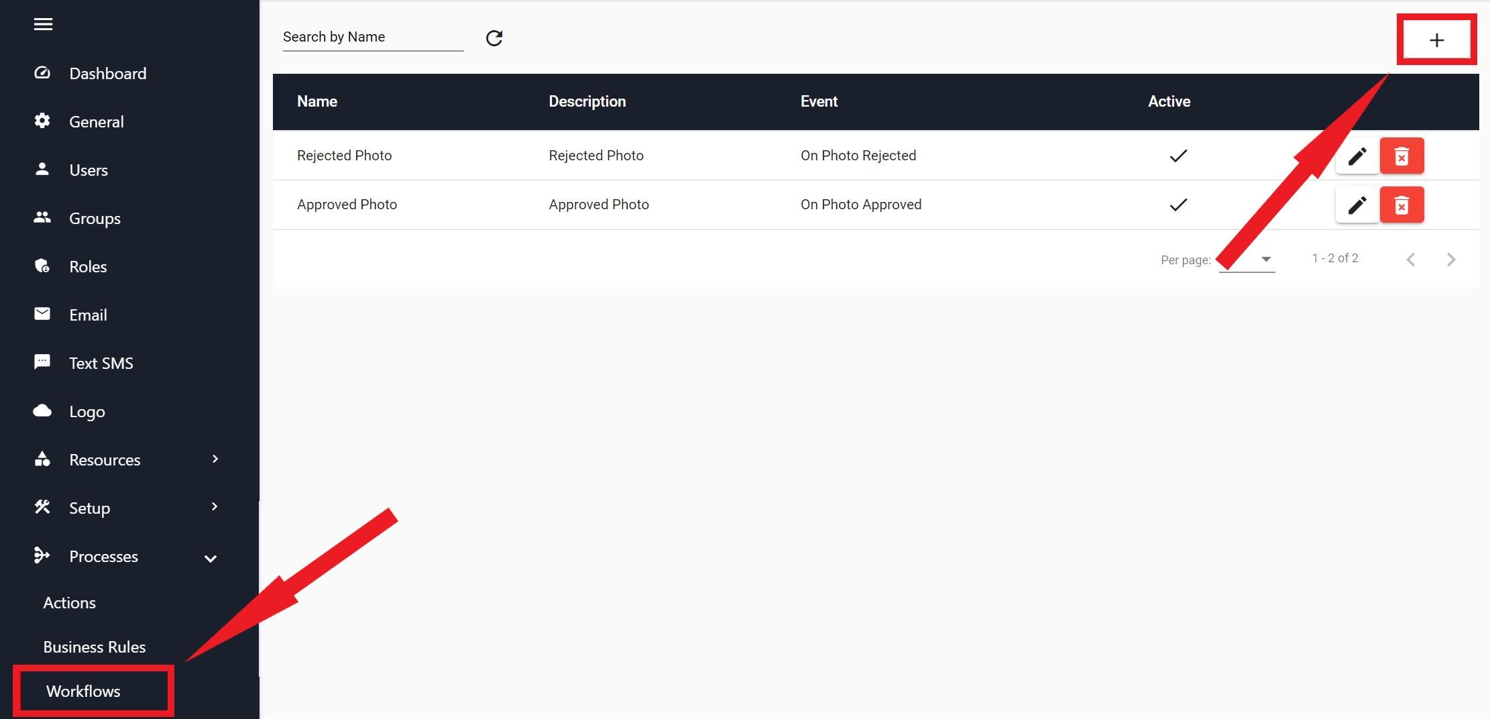Click the Active checkmark for Rejected Photo
The height and width of the screenshot is (719, 1490).
click(x=1178, y=156)
